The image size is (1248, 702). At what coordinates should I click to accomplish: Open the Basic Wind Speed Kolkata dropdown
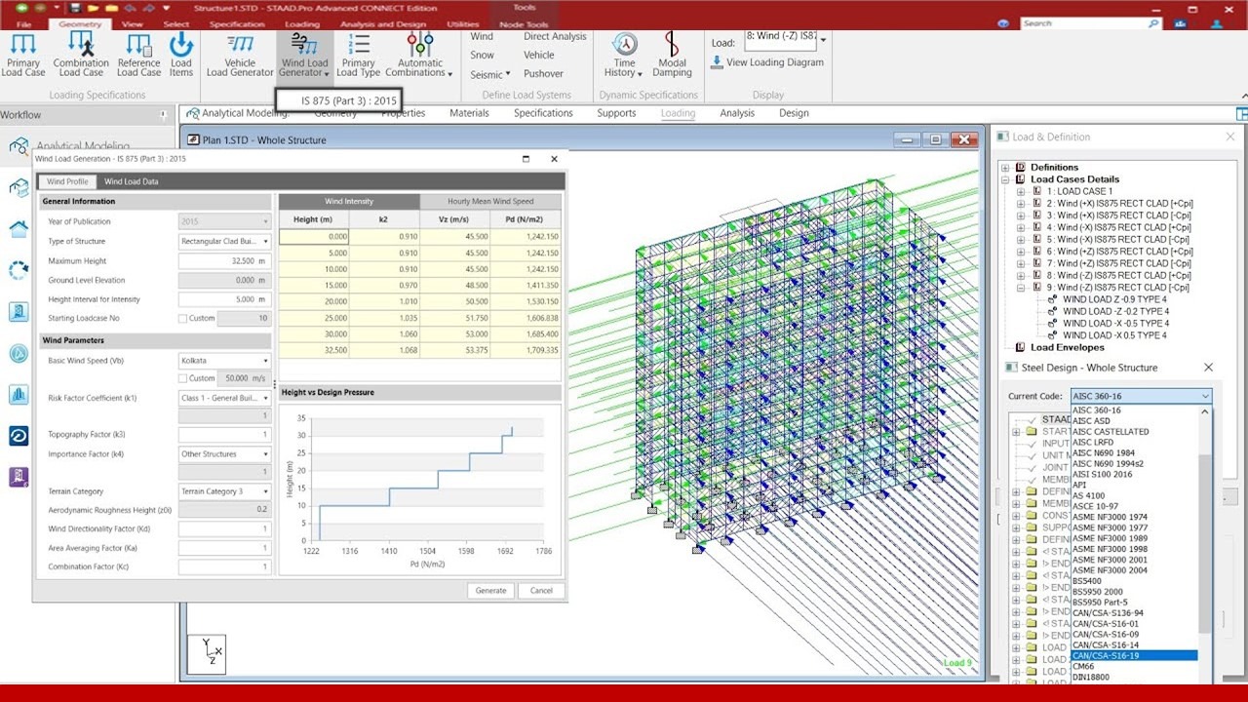click(225, 361)
